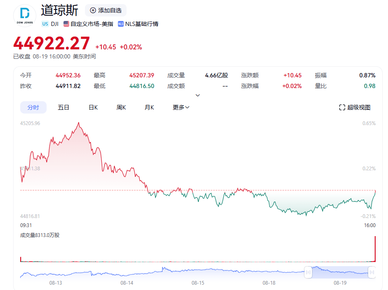Open the 更多 chart period dropdown

pos(181,107)
